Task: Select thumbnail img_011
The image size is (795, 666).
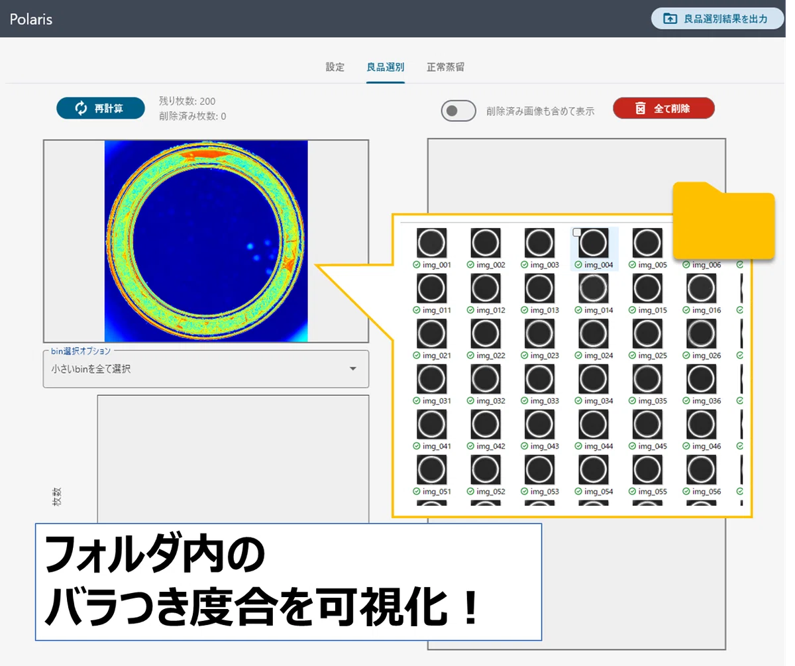Action: pos(431,288)
